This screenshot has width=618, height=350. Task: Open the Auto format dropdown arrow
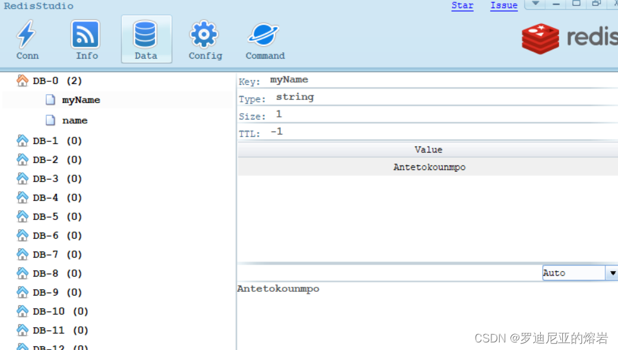pos(612,273)
